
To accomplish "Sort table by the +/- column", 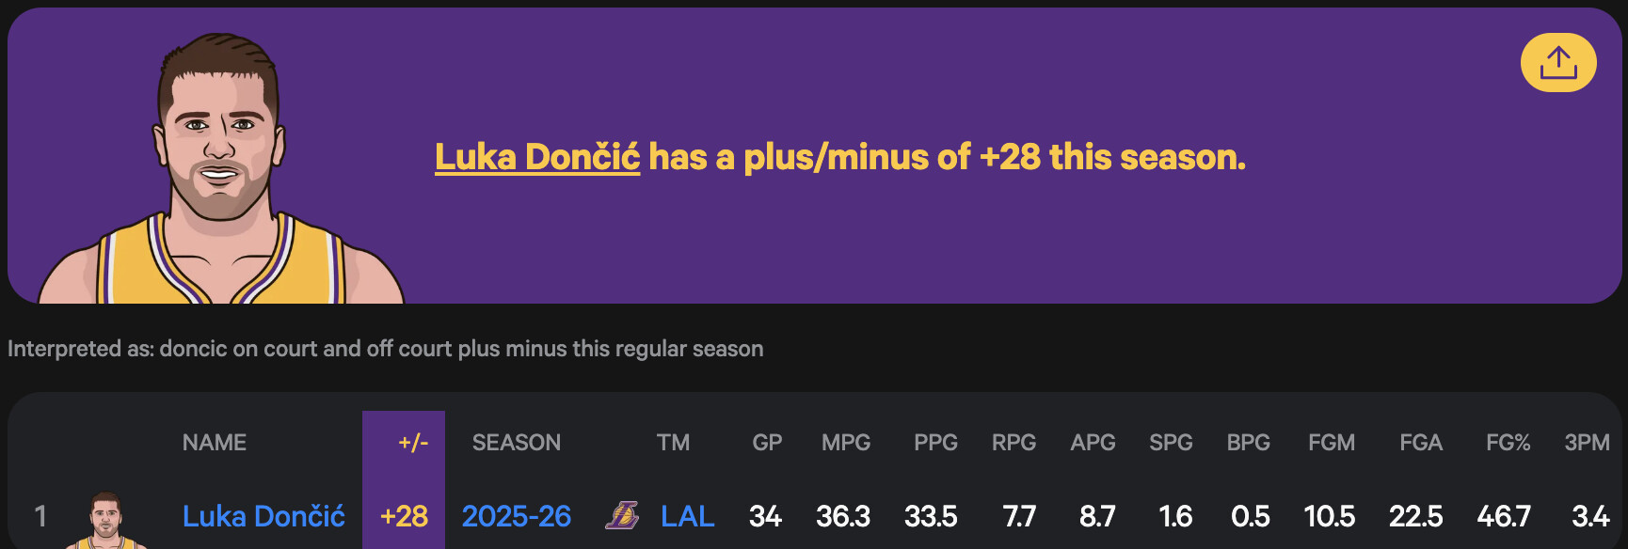I will coord(413,443).
